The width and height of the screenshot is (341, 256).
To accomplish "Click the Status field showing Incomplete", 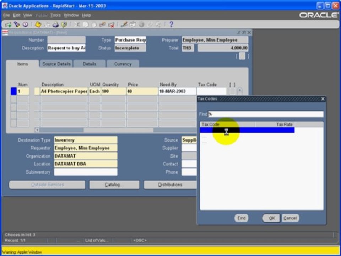I will point(130,48).
